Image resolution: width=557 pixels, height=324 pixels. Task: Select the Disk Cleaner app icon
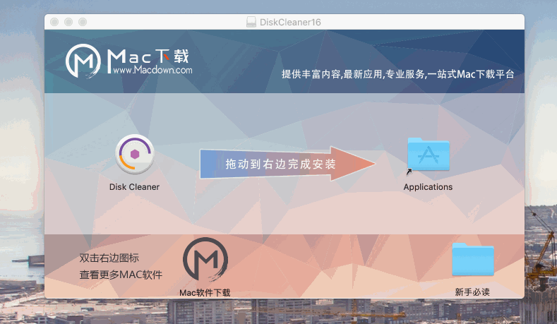click(135, 154)
